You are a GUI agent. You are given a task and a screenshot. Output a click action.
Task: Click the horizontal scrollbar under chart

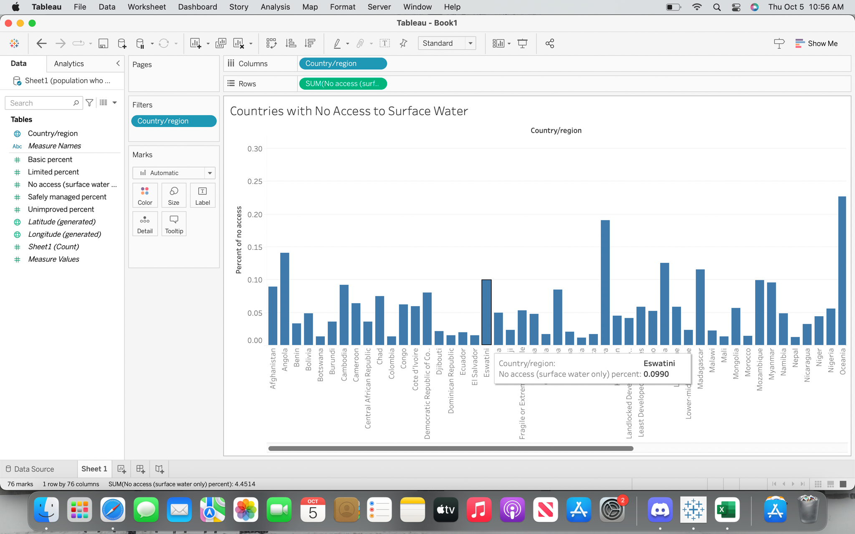click(451, 448)
